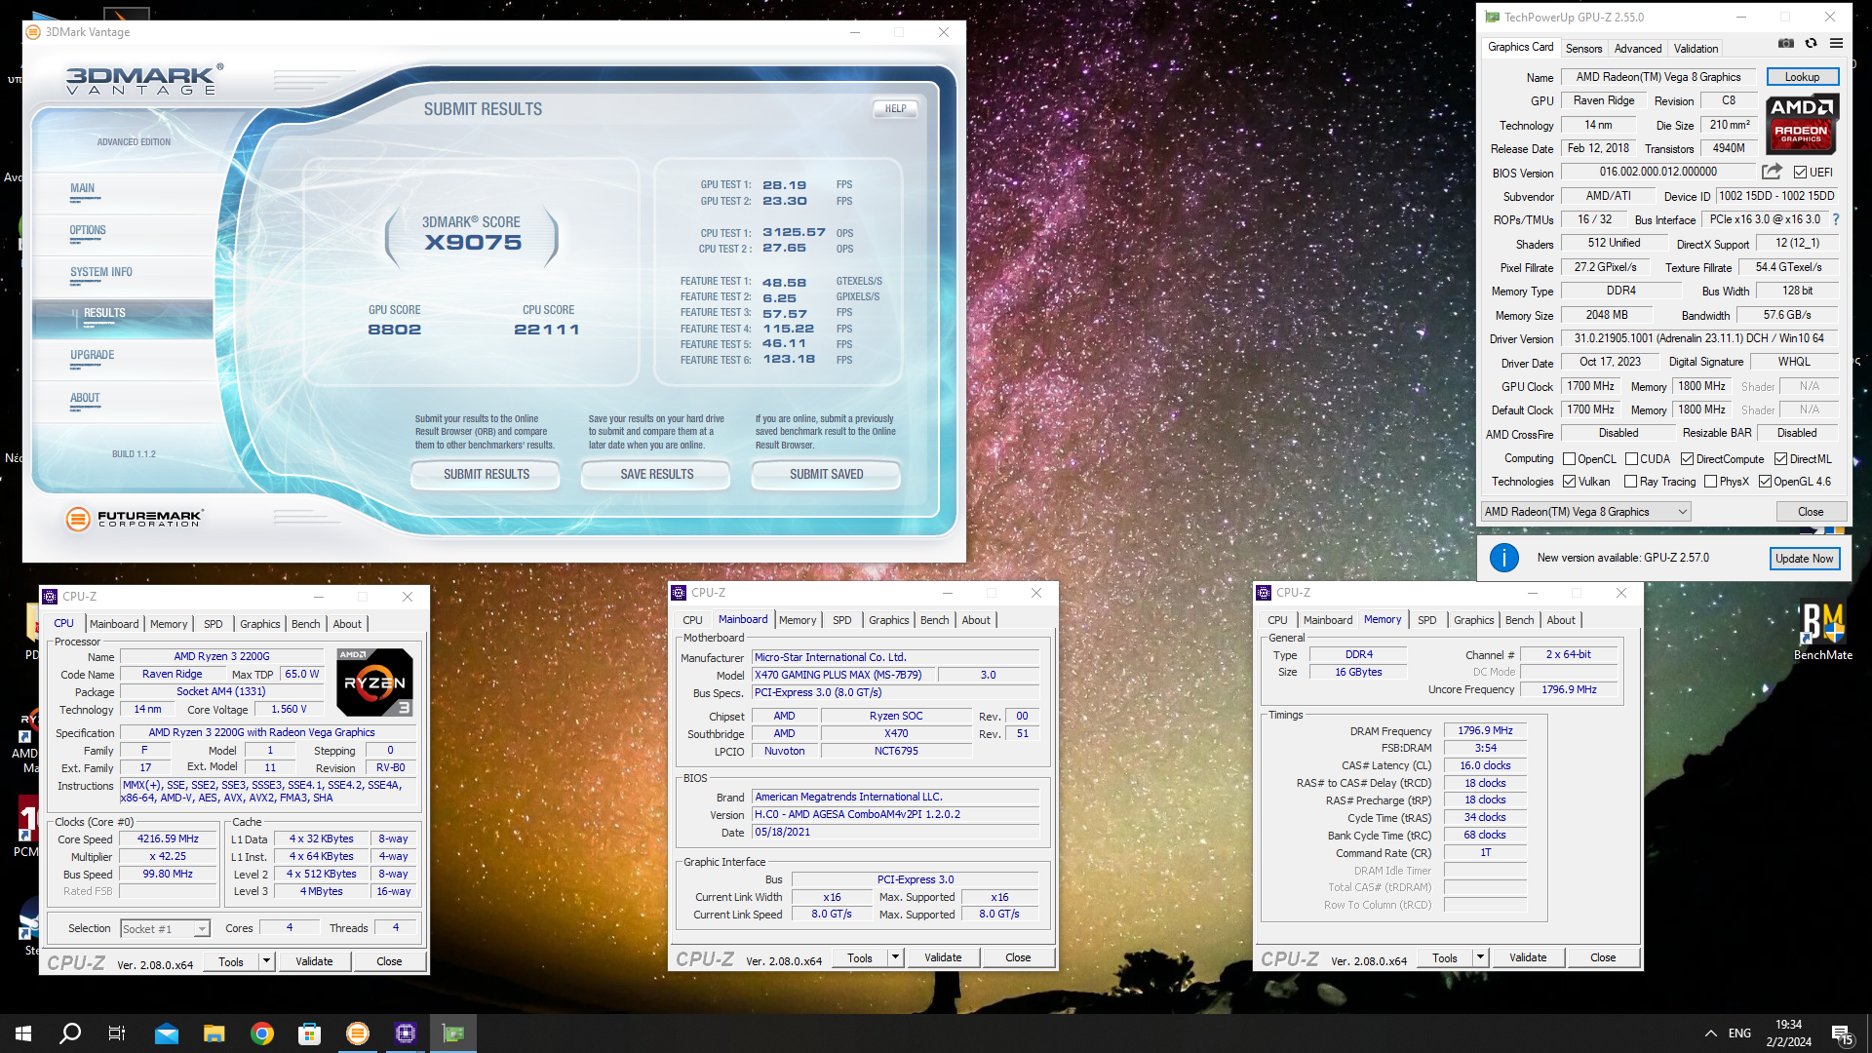Open the Validation tab in GPU-Z
This screenshot has height=1053, width=1872.
[x=1696, y=48]
